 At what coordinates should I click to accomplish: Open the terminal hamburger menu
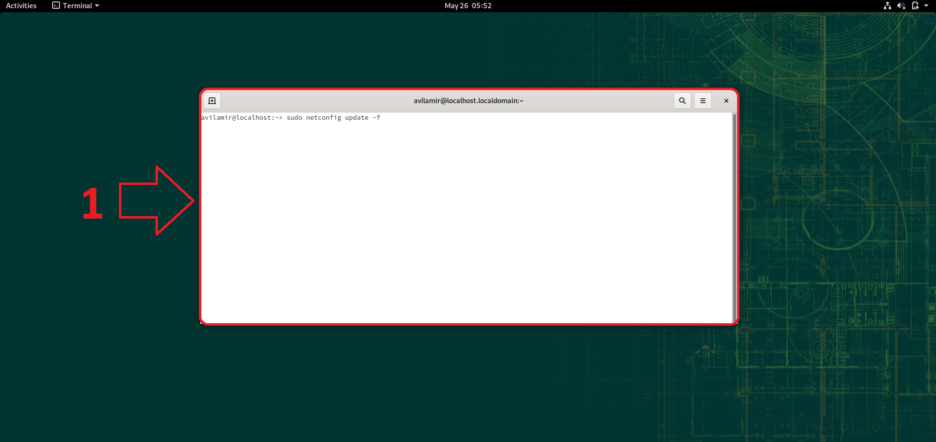pos(702,101)
